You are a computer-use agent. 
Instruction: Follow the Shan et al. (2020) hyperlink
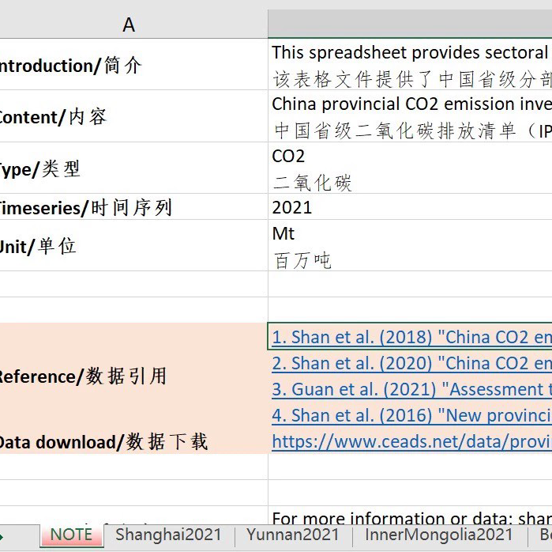click(x=411, y=364)
